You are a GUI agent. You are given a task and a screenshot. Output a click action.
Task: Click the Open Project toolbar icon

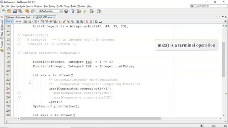tap(15, 11)
